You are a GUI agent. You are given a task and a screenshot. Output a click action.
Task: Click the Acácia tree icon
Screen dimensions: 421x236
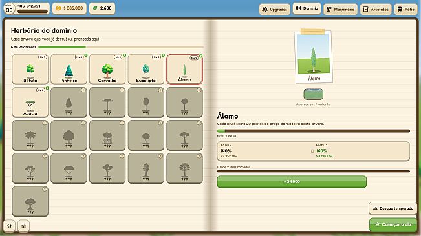[30, 105]
